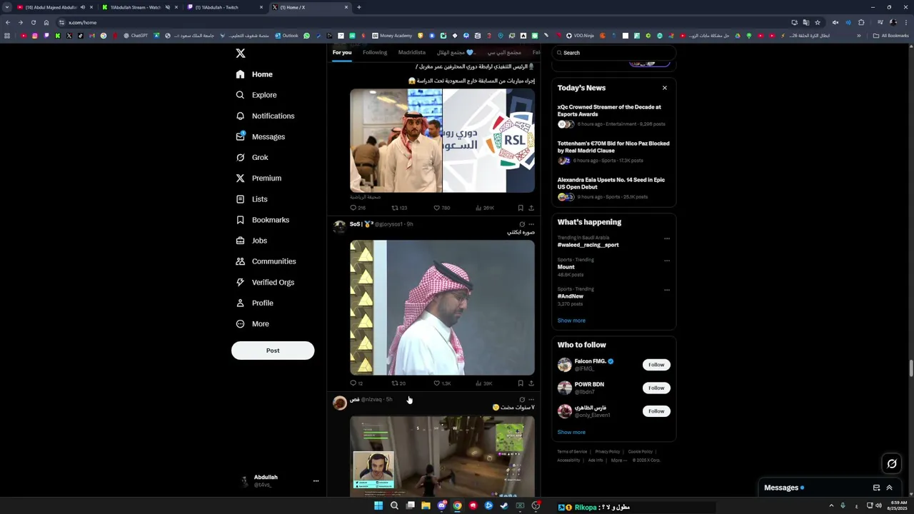
Task: Open options for Mount trend
Action: [x=667, y=261]
